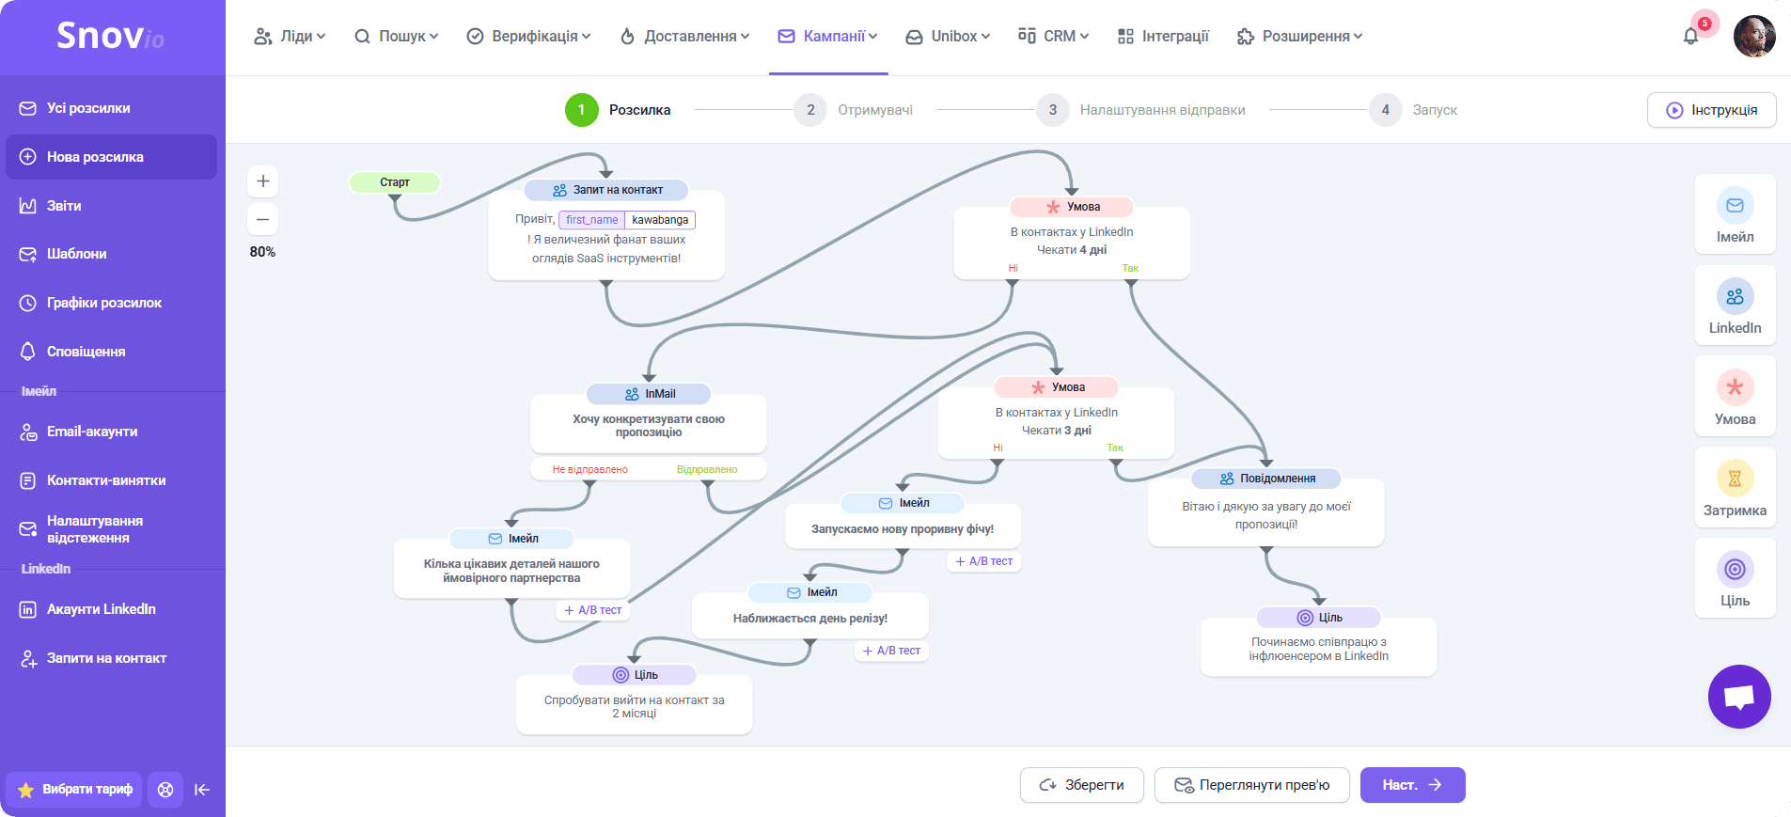Open the Інструкція video guide
Screen dimensions: 1791x817
[1711, 110]
